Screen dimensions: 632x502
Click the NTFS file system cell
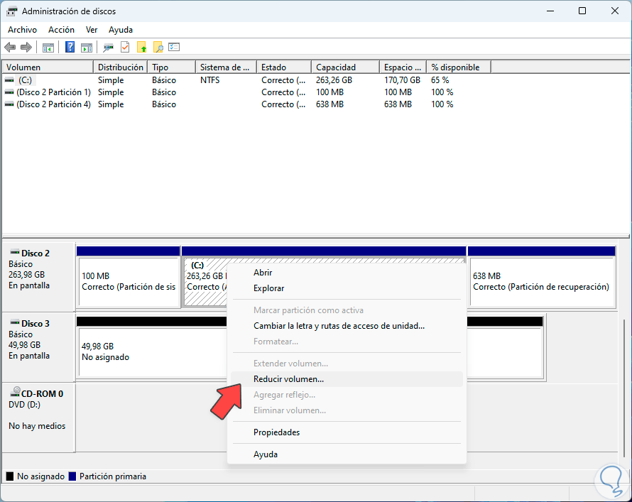click(210, 80)
